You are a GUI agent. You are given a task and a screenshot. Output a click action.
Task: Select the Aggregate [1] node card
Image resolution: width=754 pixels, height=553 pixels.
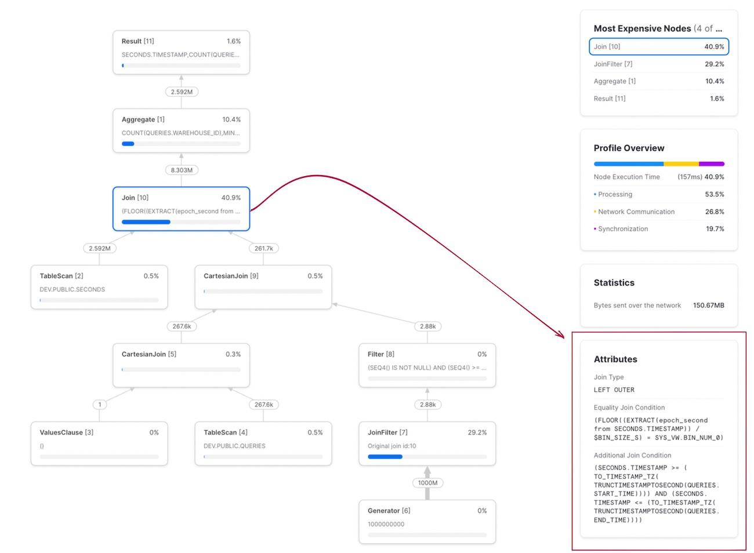181,131
